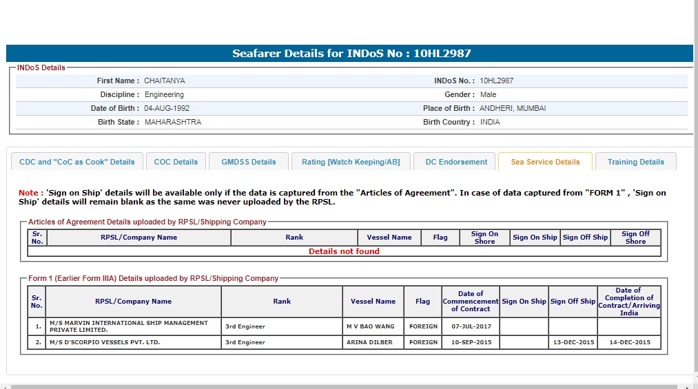Click the M/S Marvin International company entry
This screenshot has height=389, width=698.
click(128, 326)
